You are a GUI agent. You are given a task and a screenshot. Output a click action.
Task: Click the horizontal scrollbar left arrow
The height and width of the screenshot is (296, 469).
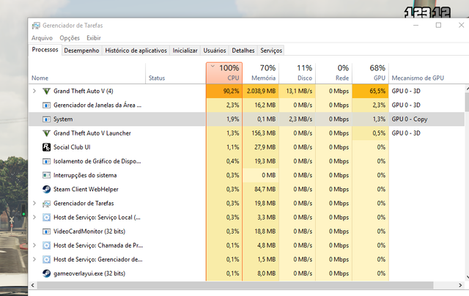click(x=32, y=285)
